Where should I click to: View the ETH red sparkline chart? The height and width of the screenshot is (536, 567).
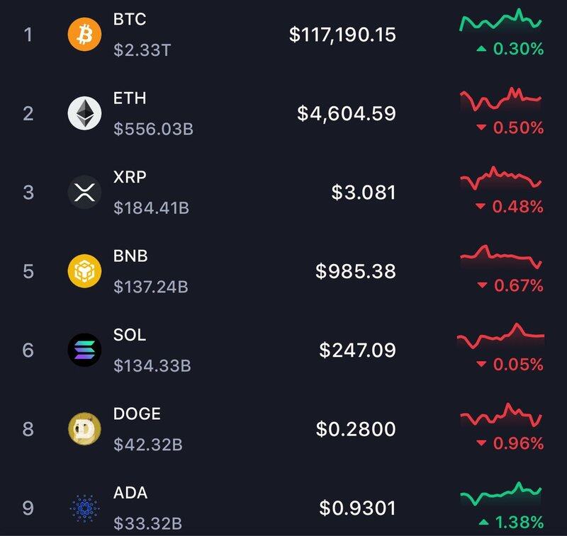(501, 98)
